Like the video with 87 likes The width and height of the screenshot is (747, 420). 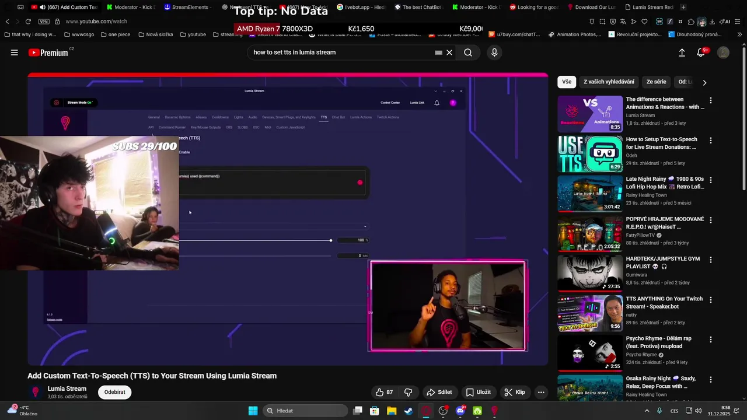click(x=384, y=392)
